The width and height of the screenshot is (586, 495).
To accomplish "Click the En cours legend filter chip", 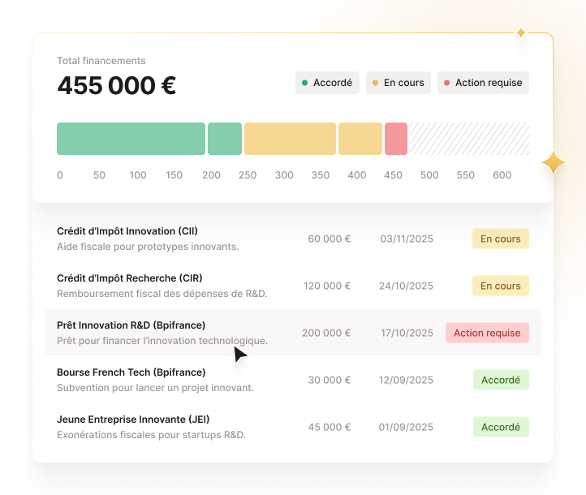I will pyautogui.click(x=399, y=83).
